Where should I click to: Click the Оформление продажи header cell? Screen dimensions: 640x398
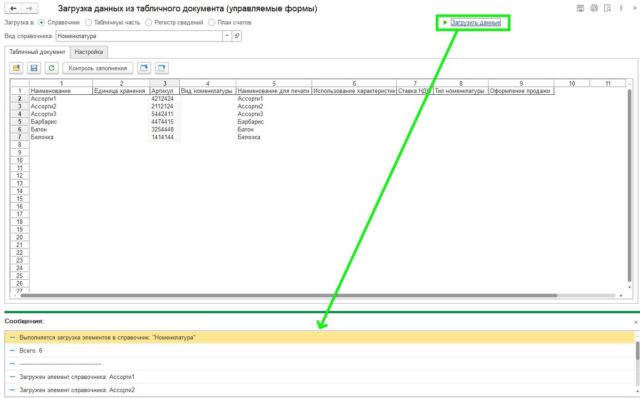[521, 91]
